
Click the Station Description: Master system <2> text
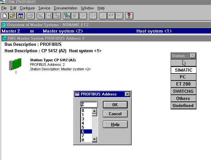point(60,69)
